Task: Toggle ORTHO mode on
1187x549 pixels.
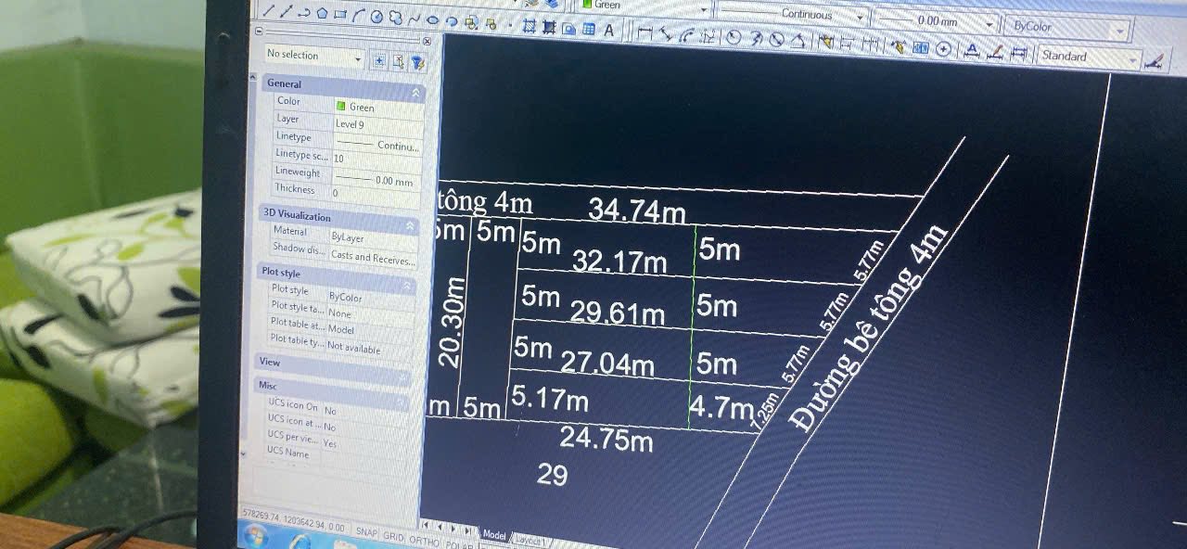Action: tap(425, 540)
